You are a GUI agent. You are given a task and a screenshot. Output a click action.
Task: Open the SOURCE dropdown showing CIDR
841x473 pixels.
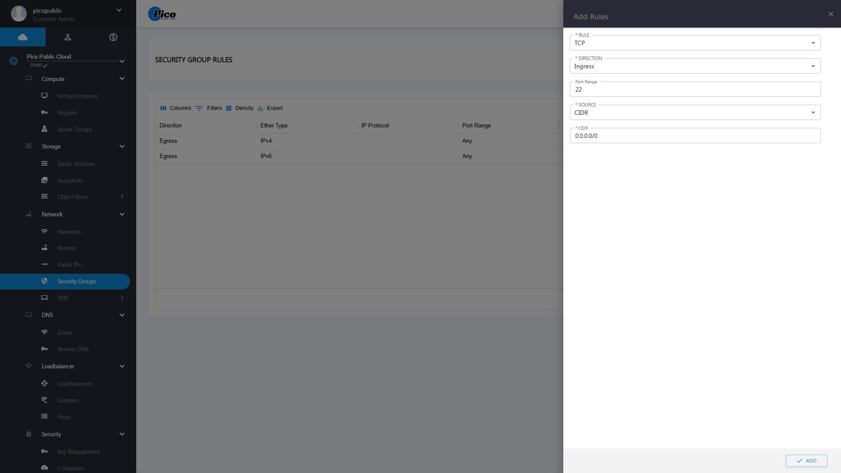pos(695,113)
